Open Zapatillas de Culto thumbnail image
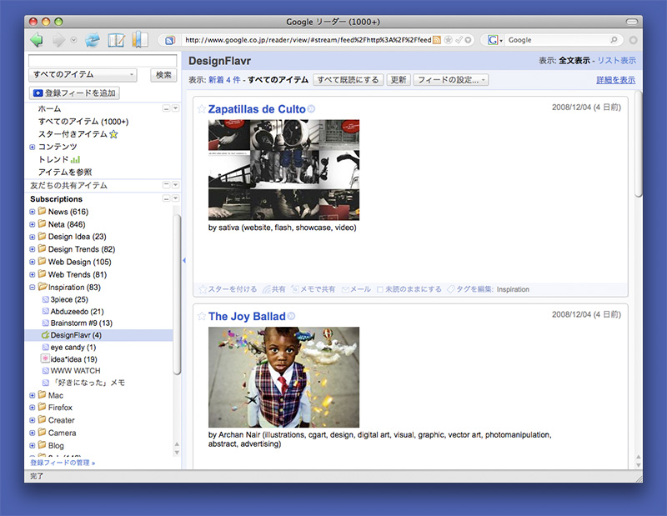 coord(283,170)
